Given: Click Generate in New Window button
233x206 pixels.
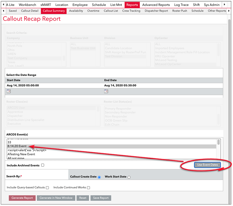Looking at the screenshot, I should (56, 198).
